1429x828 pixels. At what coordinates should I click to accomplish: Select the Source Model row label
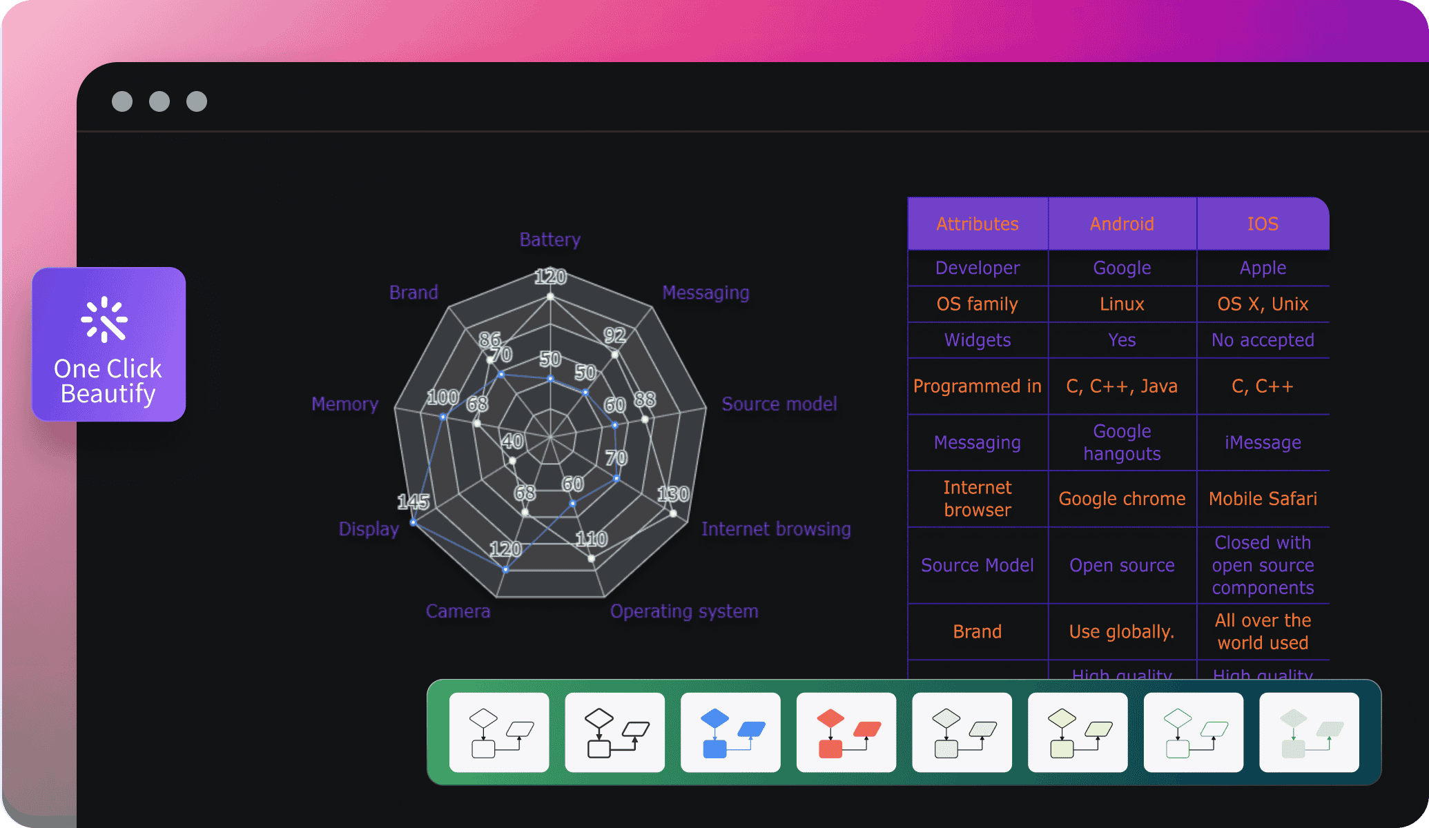[978, 565]
